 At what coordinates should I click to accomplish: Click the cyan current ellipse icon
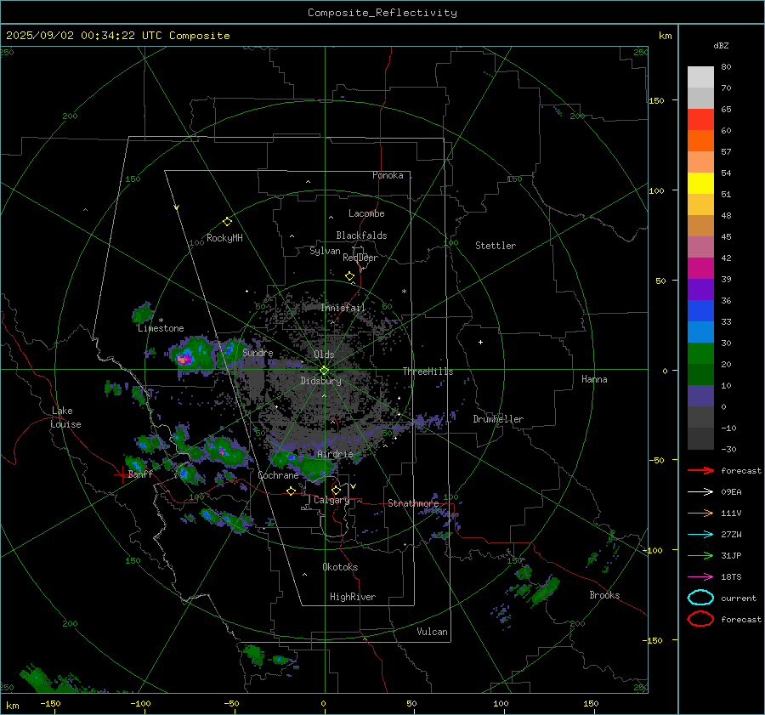point(700,598)
